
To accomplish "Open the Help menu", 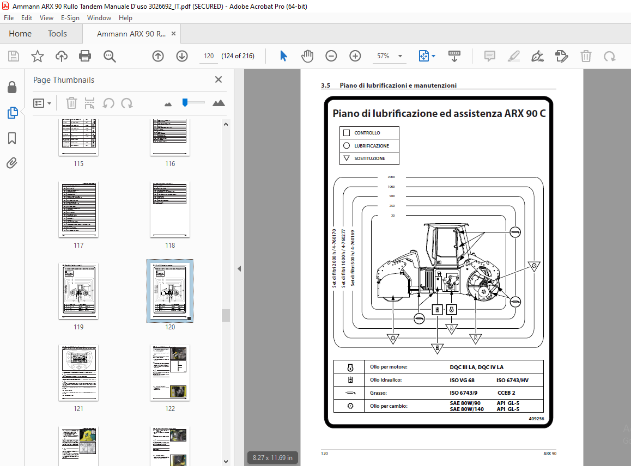I will pos(125,17).
